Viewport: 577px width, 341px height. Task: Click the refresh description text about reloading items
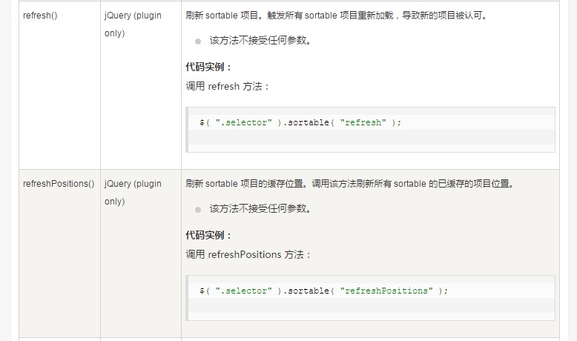click(x=337, y=16)
